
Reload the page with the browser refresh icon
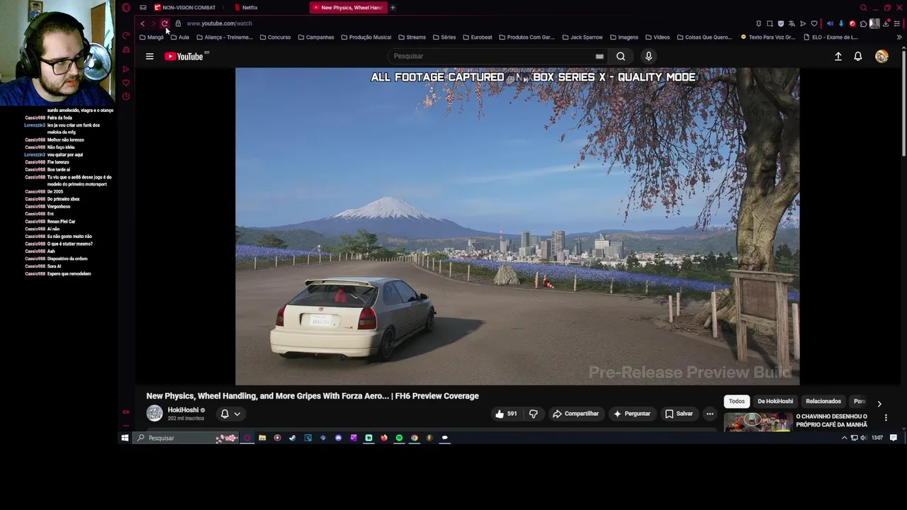(x=164, y=23)
